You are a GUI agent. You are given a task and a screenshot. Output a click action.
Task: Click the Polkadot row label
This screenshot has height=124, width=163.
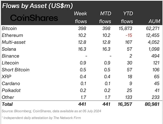pyautogui.click(x=11, y=90)
